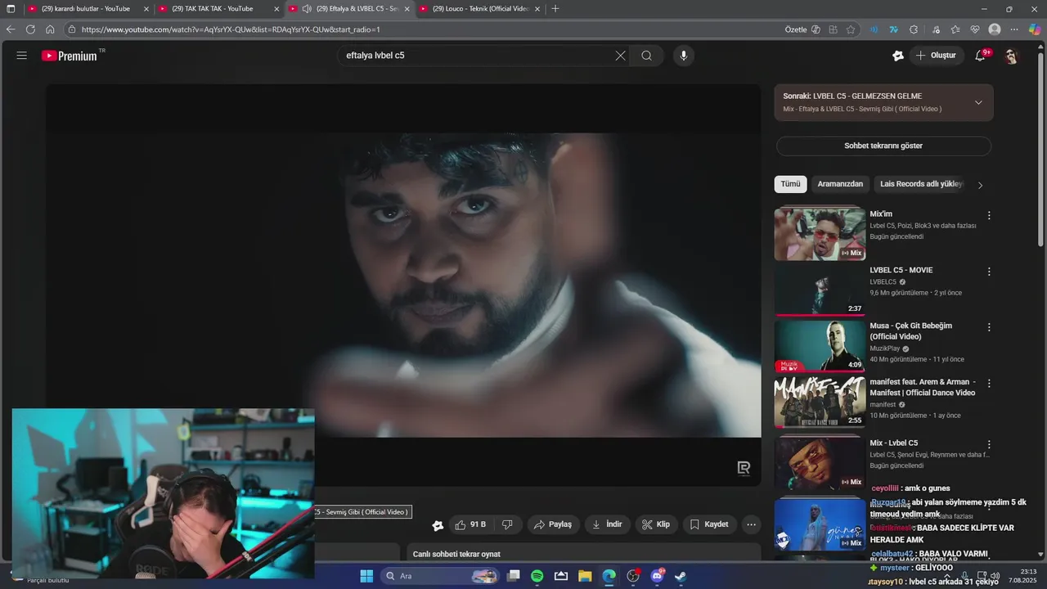Open options for the Mix'im playlist

click(x=989, y=216)
